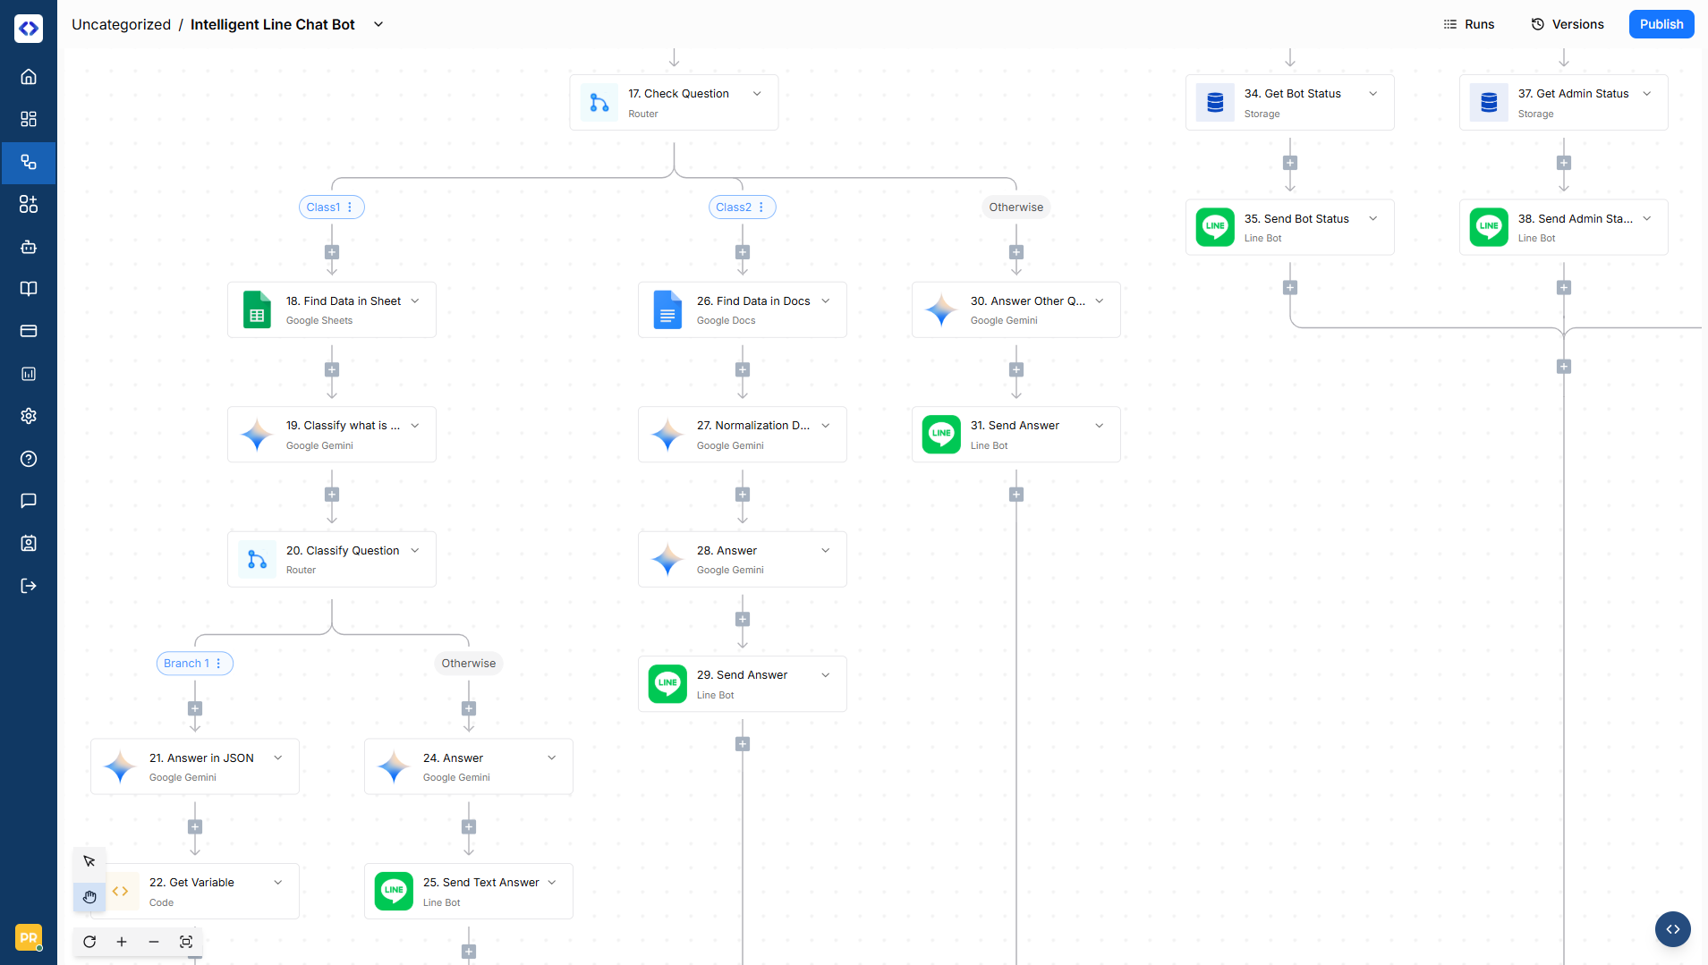Open Class1 branch options menu
The width and height of the screenshot is (1708, 965).
(350, 207)
